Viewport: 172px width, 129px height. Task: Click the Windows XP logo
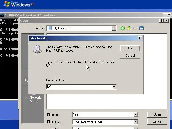tap(19, 4)
